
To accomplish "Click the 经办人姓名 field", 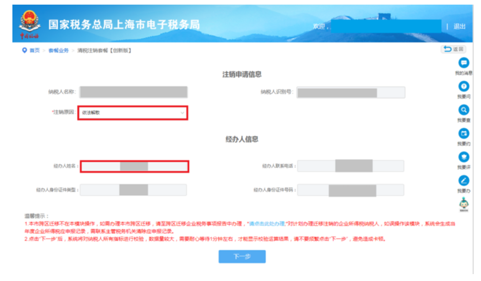I will coord(134,166).
